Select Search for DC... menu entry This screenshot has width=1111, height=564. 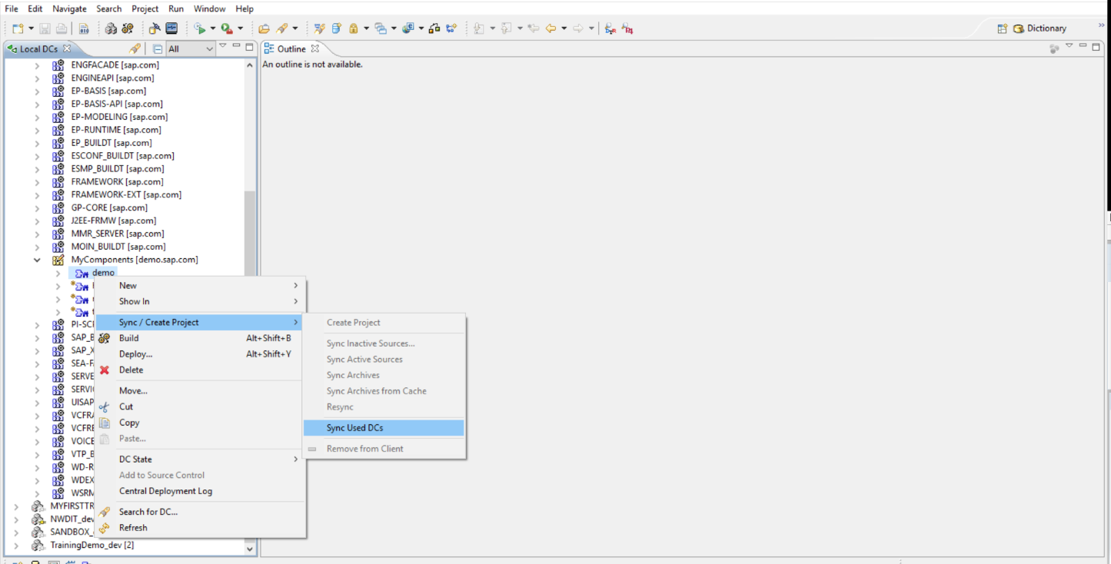point(200,512)
